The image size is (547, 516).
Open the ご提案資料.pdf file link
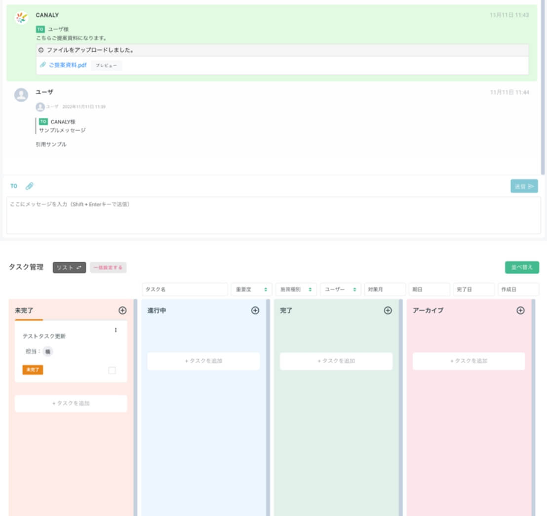click(x=67, y=65)
